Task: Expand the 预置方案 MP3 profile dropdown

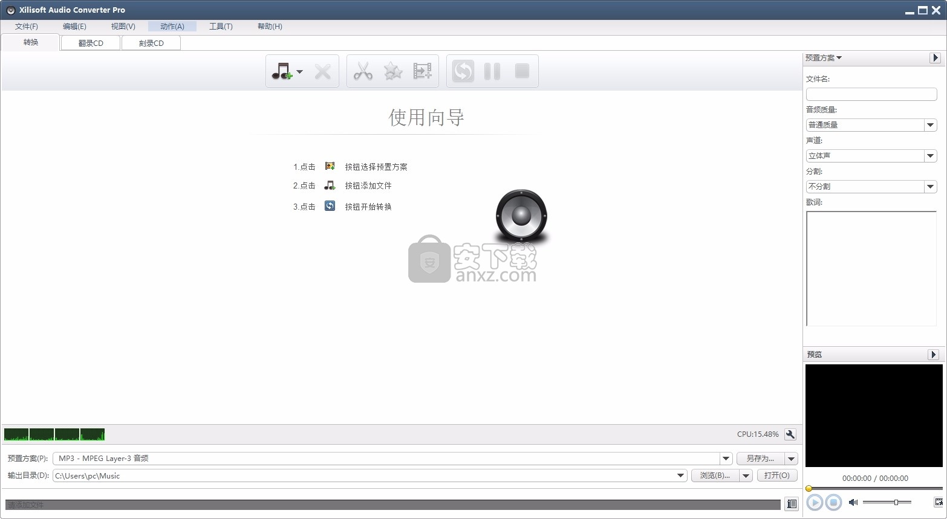Action: pos(726,459)
